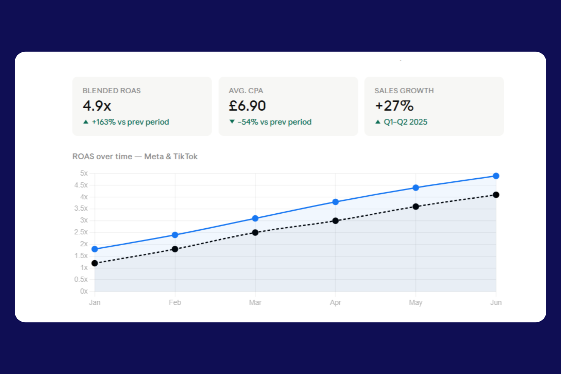Select the black data point for March
The height and width of the screenshot is (374, 561).
coord(255,232)
